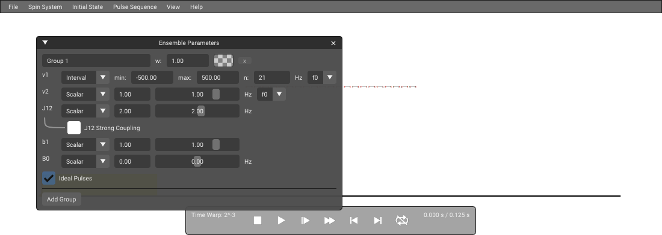Play the simulation
This screenshot has width=662, height=235.
(x=281, y=220)
